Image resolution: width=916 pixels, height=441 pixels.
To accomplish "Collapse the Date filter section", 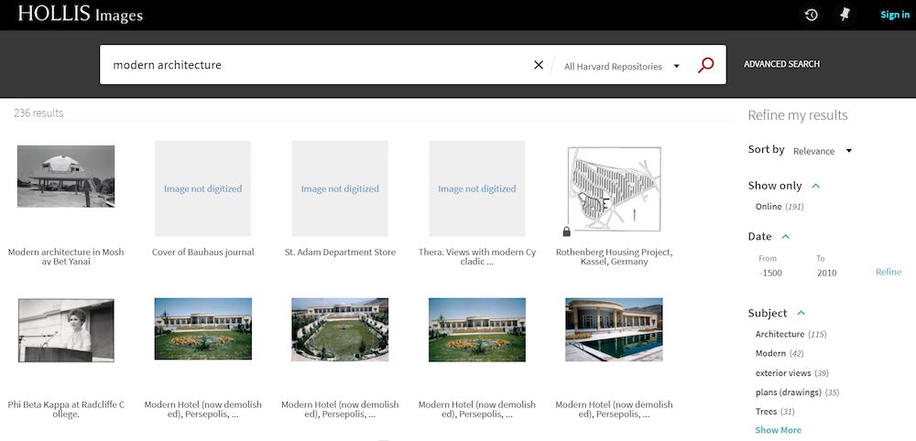I will pos(785,237).
